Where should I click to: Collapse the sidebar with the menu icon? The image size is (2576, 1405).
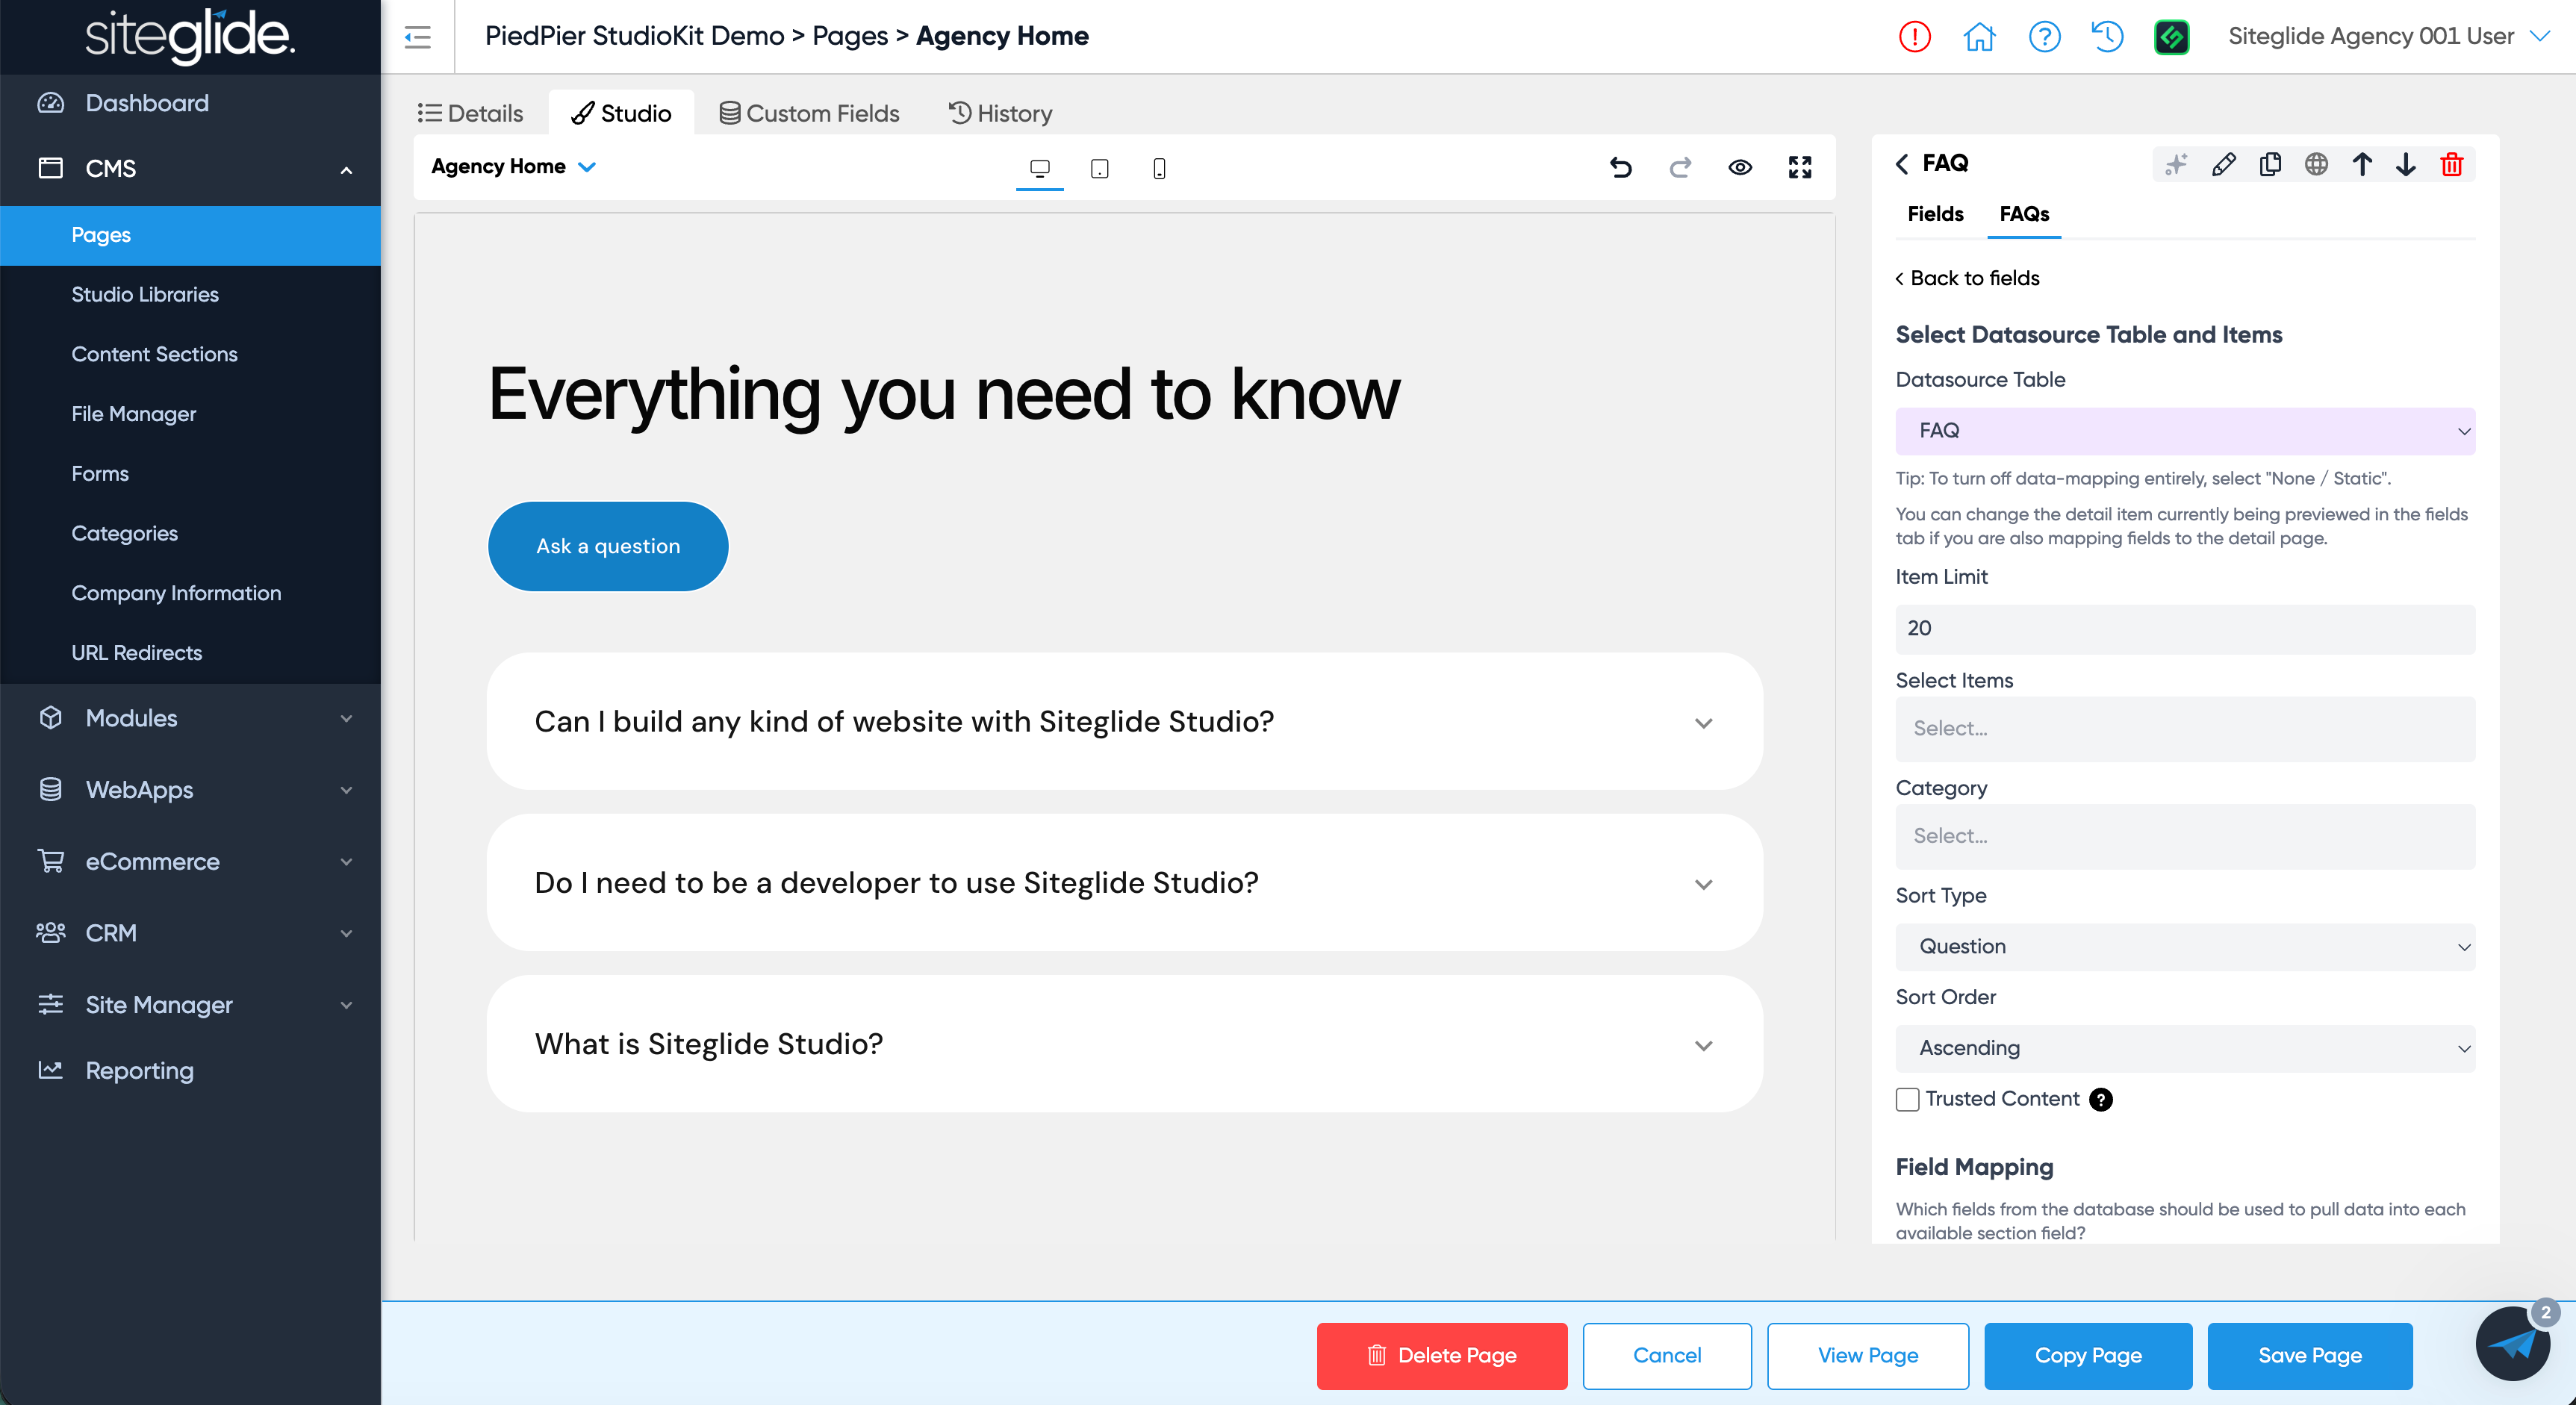point(417,37)
